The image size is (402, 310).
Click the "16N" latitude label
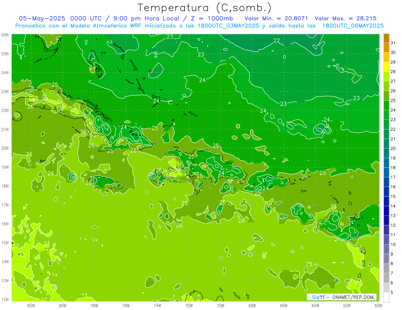(5, 224)
